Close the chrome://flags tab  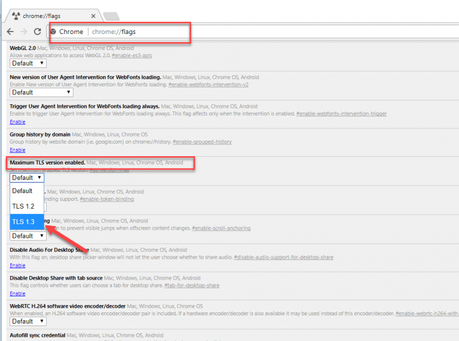(93, 16)
